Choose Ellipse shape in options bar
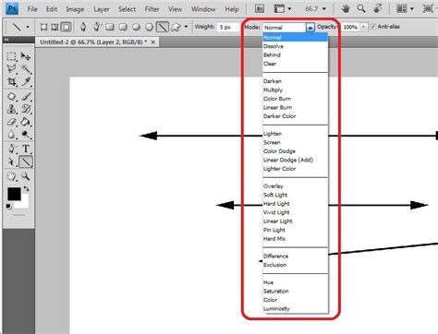This screenshot has width=438, height=334. pyautogui.click(x=136, y=27)
